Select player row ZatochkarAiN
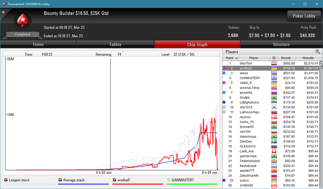The image size is (323, 189). click(x=271, y=176)
